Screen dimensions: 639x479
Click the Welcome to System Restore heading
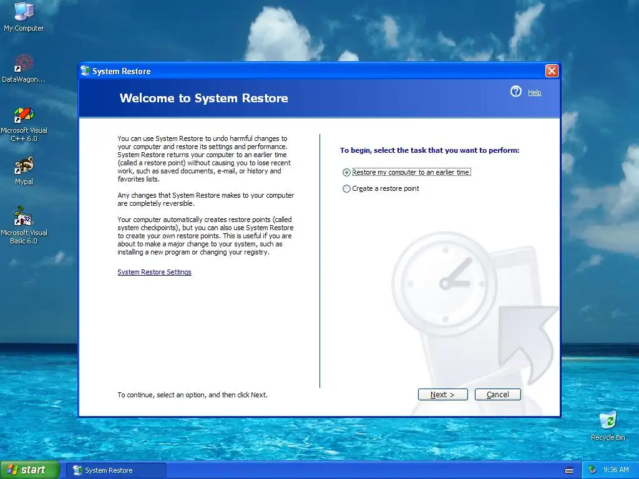pos(204,98)
